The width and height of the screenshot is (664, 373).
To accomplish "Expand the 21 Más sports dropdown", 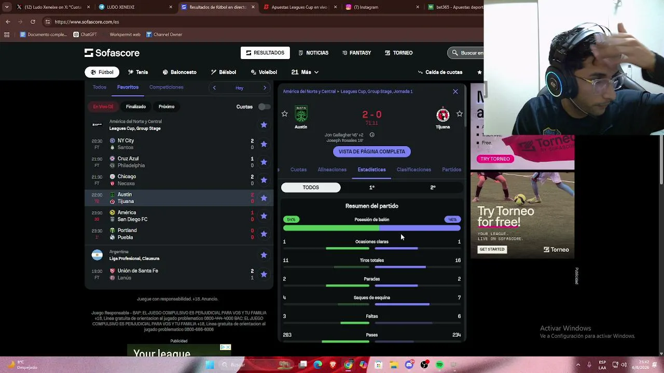I will coord(305,72).
